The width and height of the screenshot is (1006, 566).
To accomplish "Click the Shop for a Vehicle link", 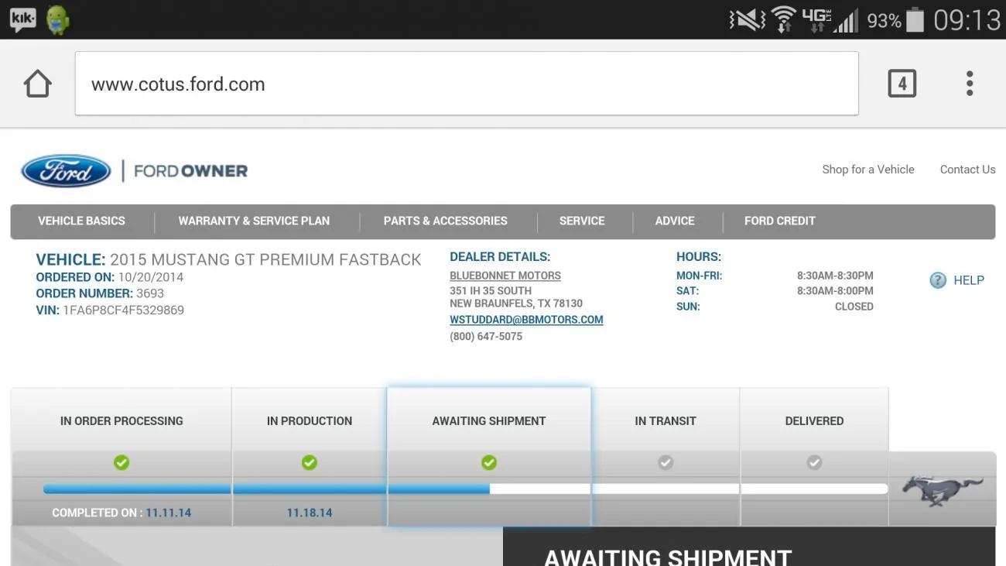I will click(x=868, y=170).
